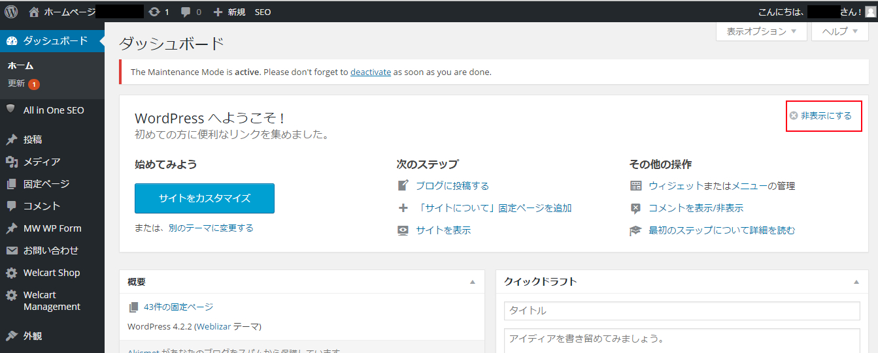Click the plus icon for 新規
The width and height of the screenshot is (878, 353).
click(218, 12)
